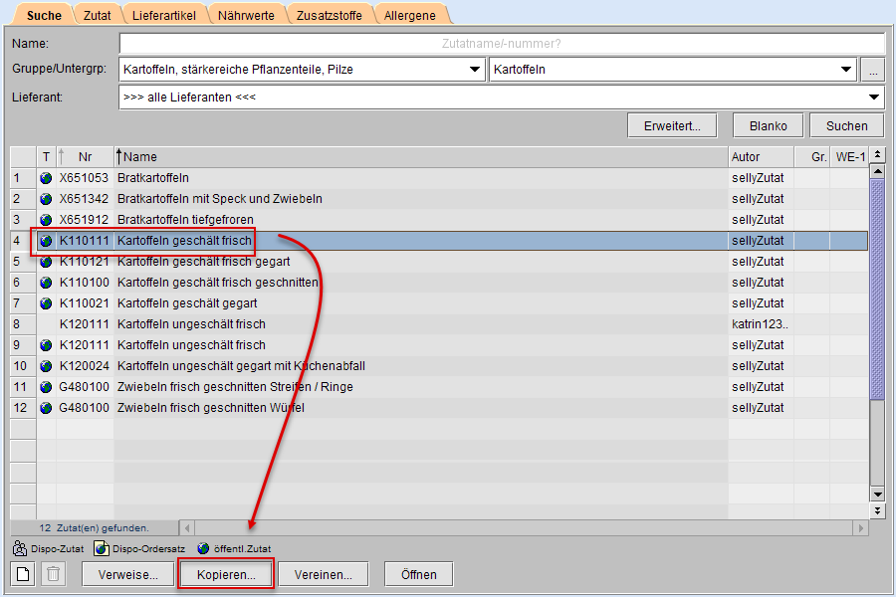Screen dimensions: 896x597
Task: Click globe icon beside K110100
Action: pos(46,283)
